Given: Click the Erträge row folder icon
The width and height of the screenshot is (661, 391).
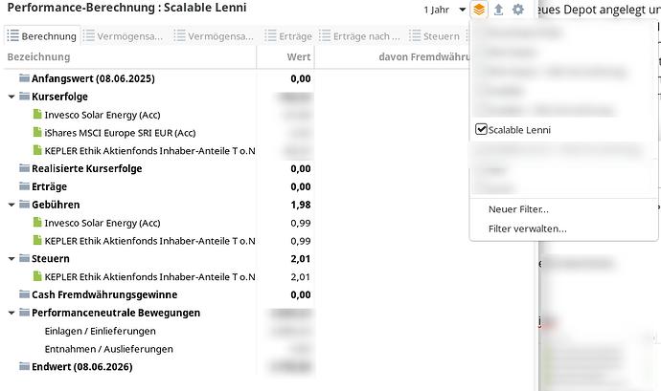Looking at the screenshot, I should (25, 186).
